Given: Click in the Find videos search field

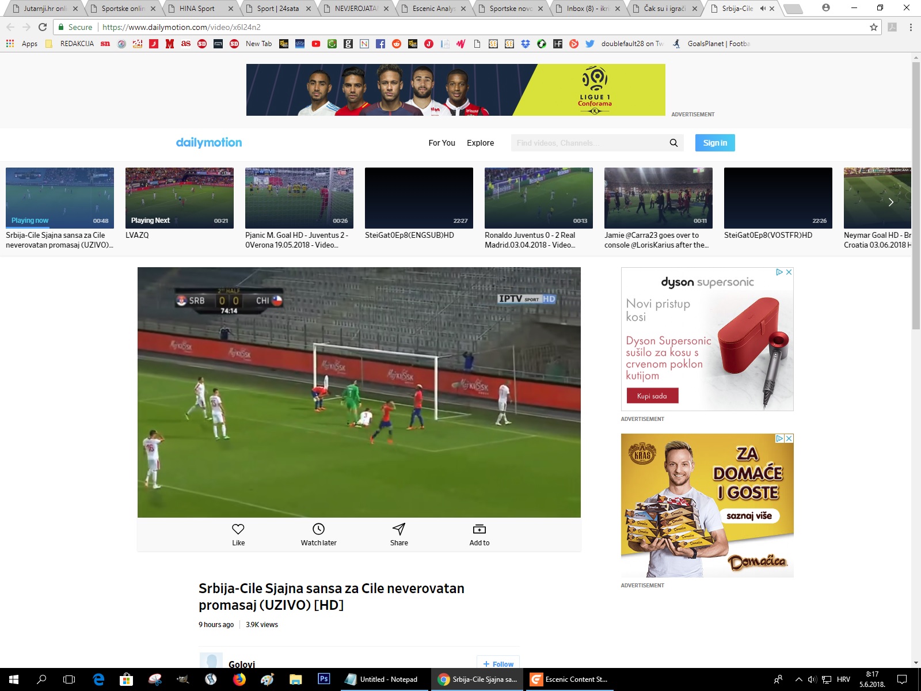Looking at the screenshot, I should click(x=587, y=143).
